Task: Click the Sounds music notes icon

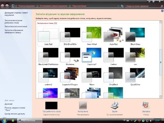Action: pyautogui.click(x=114, y=105)
